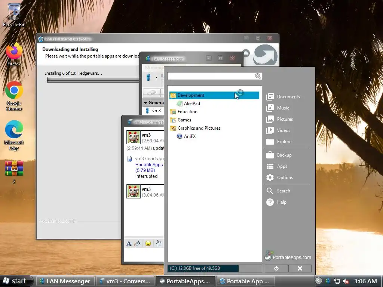Switch to Portable App Directory taskbar button
This screenshot has width=383, height=287.
point(245,281)
